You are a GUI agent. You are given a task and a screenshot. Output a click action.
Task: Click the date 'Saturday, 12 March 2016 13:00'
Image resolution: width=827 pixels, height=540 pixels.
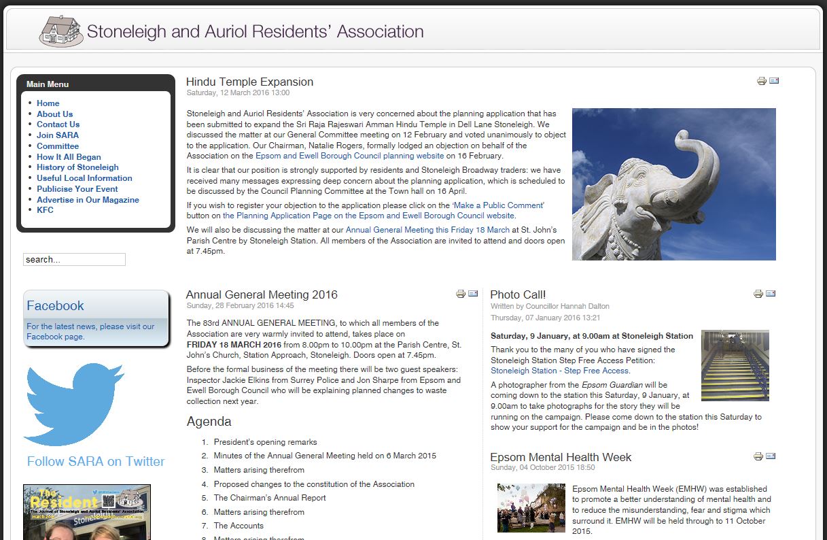[x=238, y=92]
